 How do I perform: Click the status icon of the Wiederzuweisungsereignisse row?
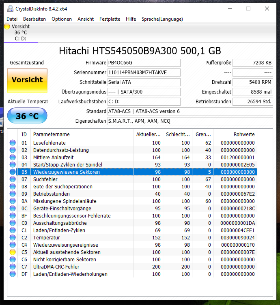click(13, 245)
